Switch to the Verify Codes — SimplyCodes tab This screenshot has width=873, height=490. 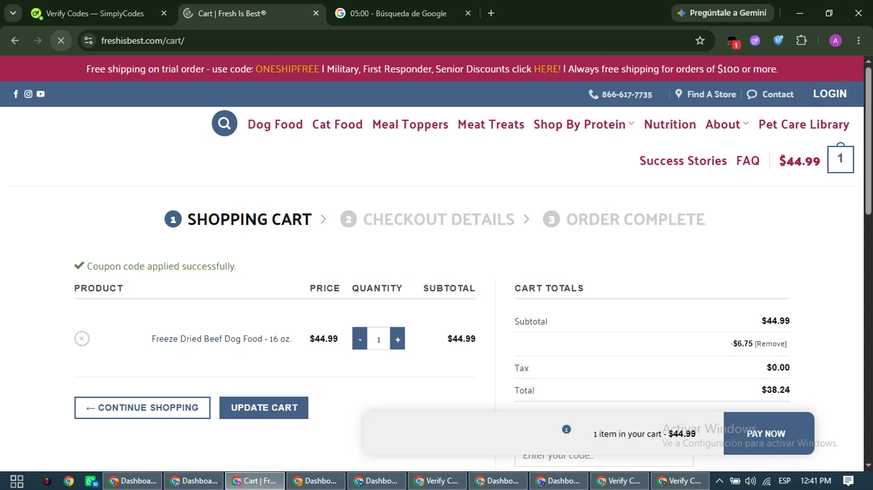(95, 13)
